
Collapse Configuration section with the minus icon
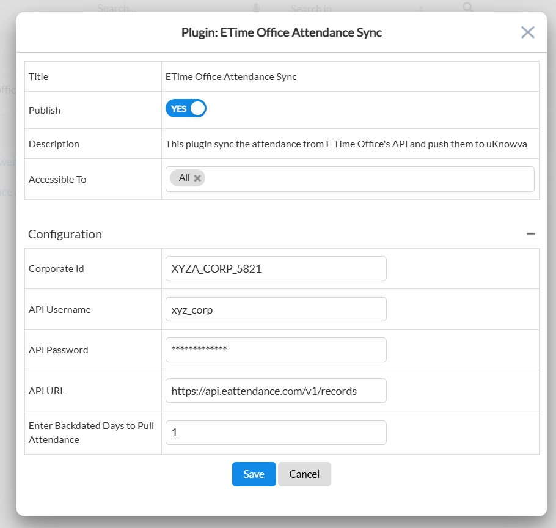531,234
